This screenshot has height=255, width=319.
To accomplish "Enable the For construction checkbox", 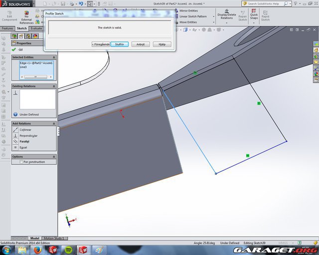I will tap(21, 162).
